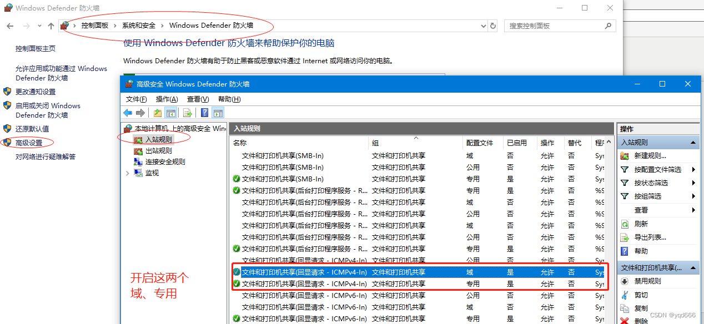
Task: Select the enabled ICMPv4-In rule with 专用 profile
Action: [x=418, y=283]
